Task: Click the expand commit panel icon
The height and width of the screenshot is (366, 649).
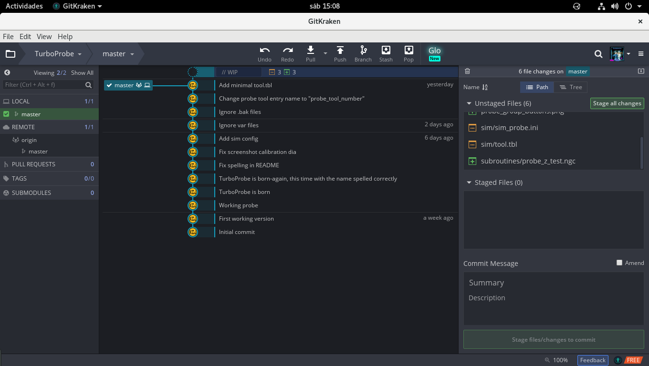Action: [x=641, y=71]
